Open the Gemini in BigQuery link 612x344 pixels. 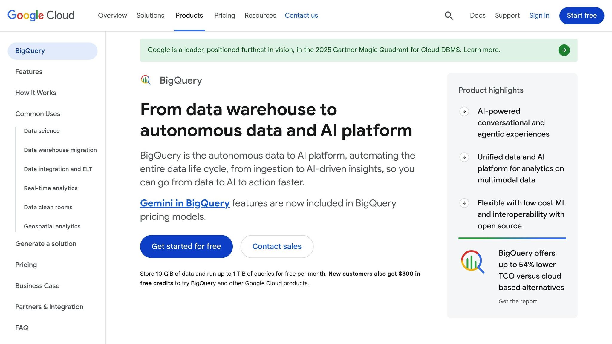184,203
